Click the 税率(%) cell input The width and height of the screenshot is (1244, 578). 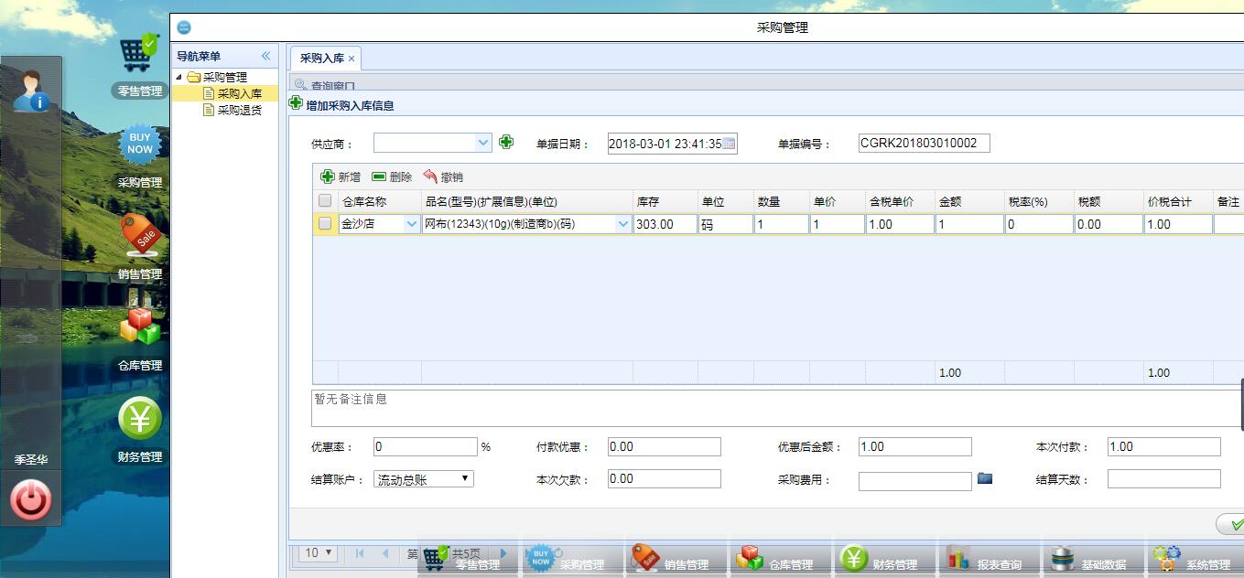[1039, 224]
